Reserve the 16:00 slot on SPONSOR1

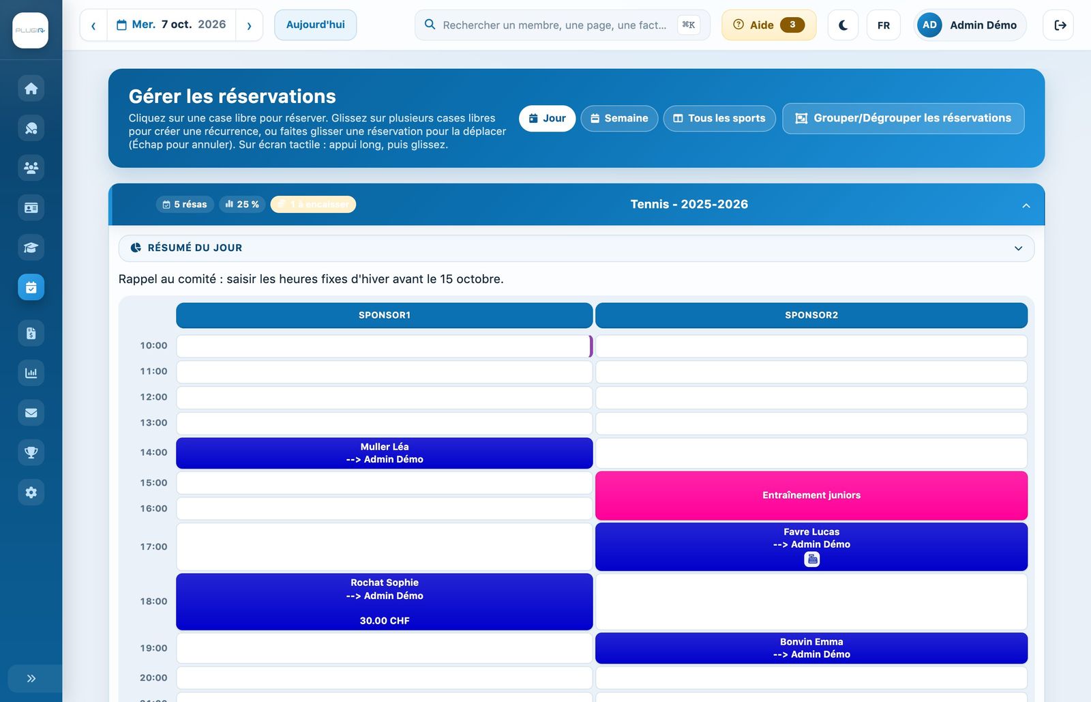click(x=384, y=509)
